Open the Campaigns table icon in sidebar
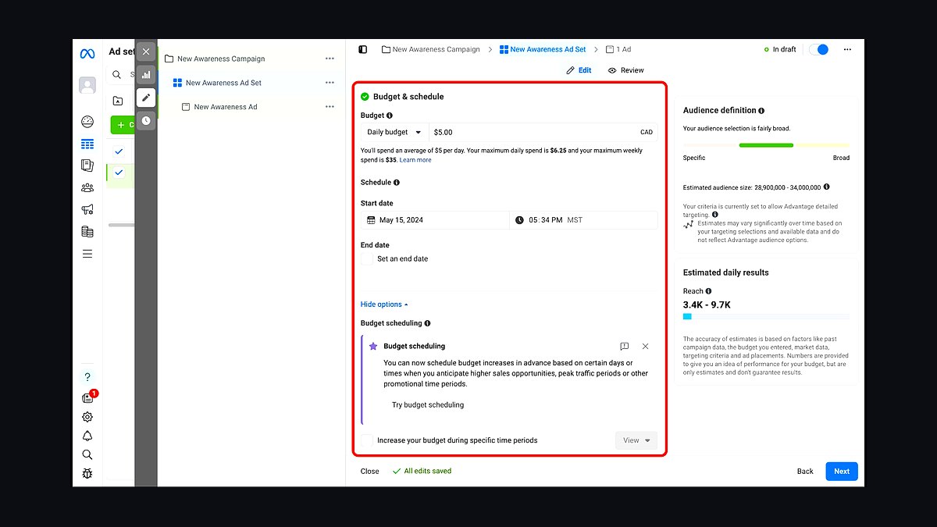 click(87, 144)
